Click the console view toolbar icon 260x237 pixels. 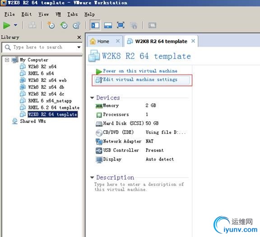[152, 25]
